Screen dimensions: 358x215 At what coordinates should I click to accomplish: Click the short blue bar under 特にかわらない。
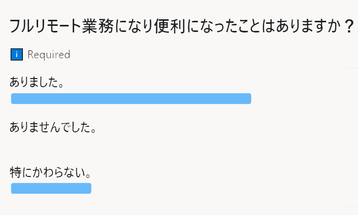(51, 189)
